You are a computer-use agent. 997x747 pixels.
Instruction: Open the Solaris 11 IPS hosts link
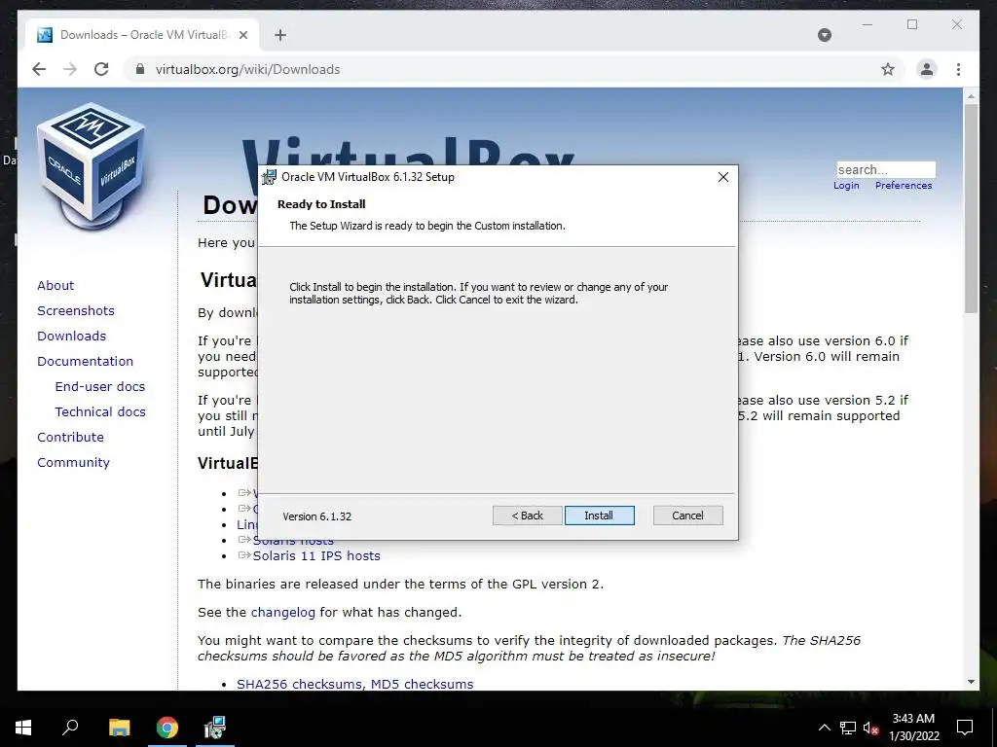pyautogui.click(x=316, y=555)
